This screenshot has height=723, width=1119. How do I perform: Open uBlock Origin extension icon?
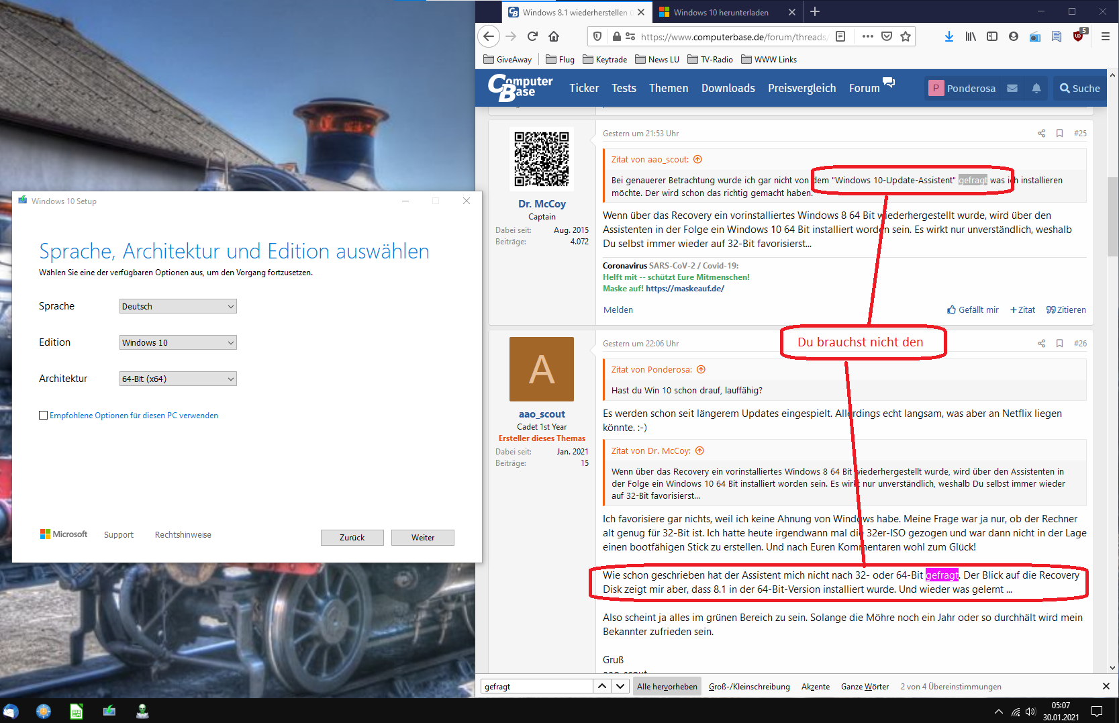(x=1079, y=36)
